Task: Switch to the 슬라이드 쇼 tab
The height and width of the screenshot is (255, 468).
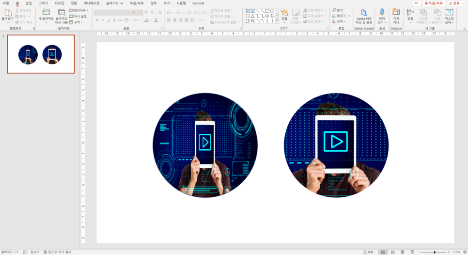Action: (x=115, y=3)
